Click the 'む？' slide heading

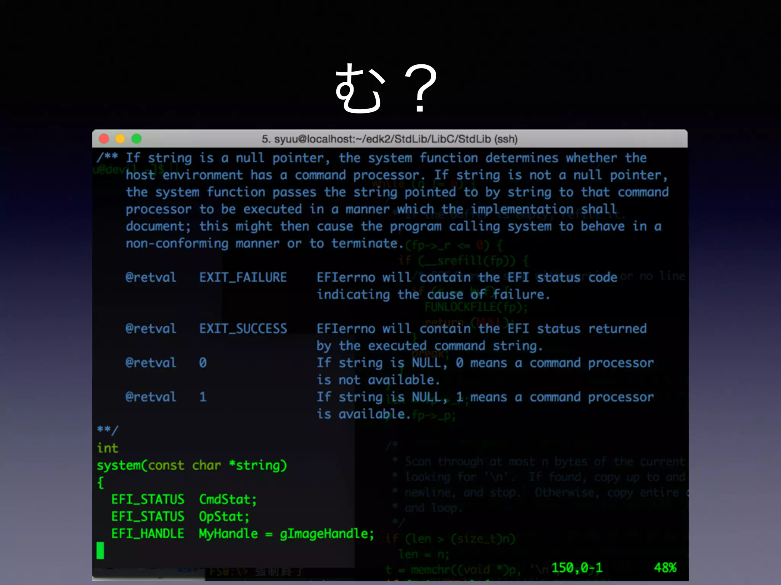[x=385, y=88]
